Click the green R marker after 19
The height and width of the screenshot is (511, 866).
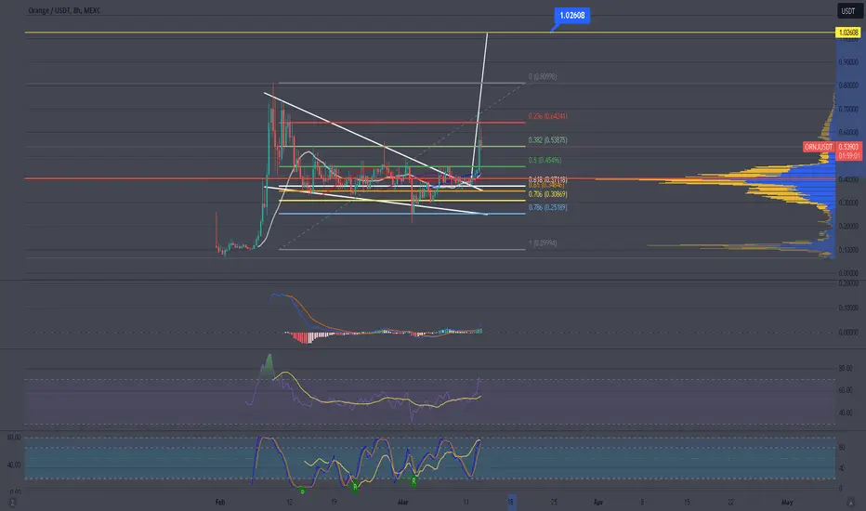[x=355, y=487]
